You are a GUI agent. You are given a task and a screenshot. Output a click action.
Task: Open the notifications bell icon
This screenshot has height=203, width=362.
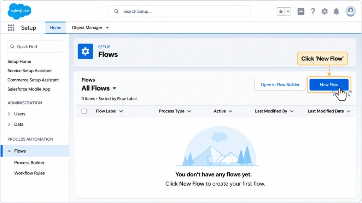coord(337,11)
